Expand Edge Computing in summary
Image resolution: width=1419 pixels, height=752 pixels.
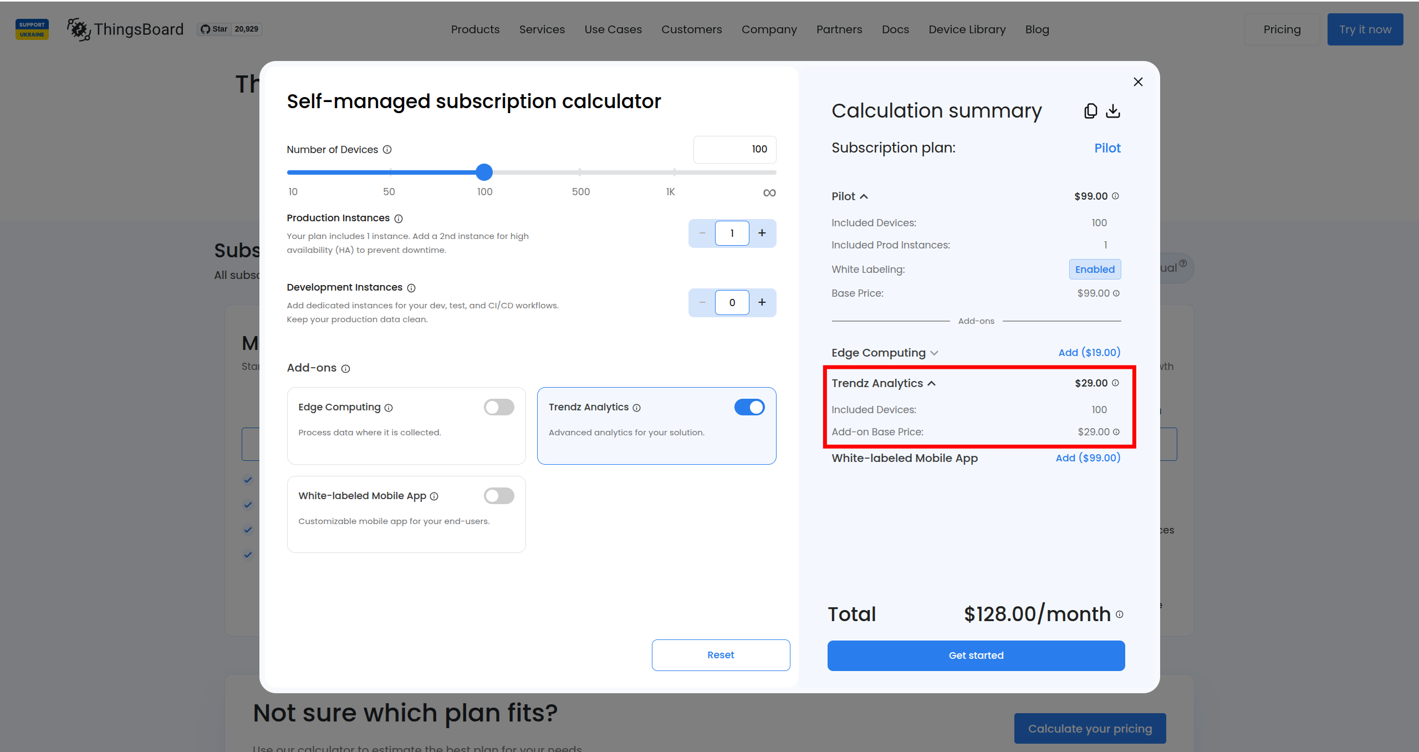(x=934, y=353)
